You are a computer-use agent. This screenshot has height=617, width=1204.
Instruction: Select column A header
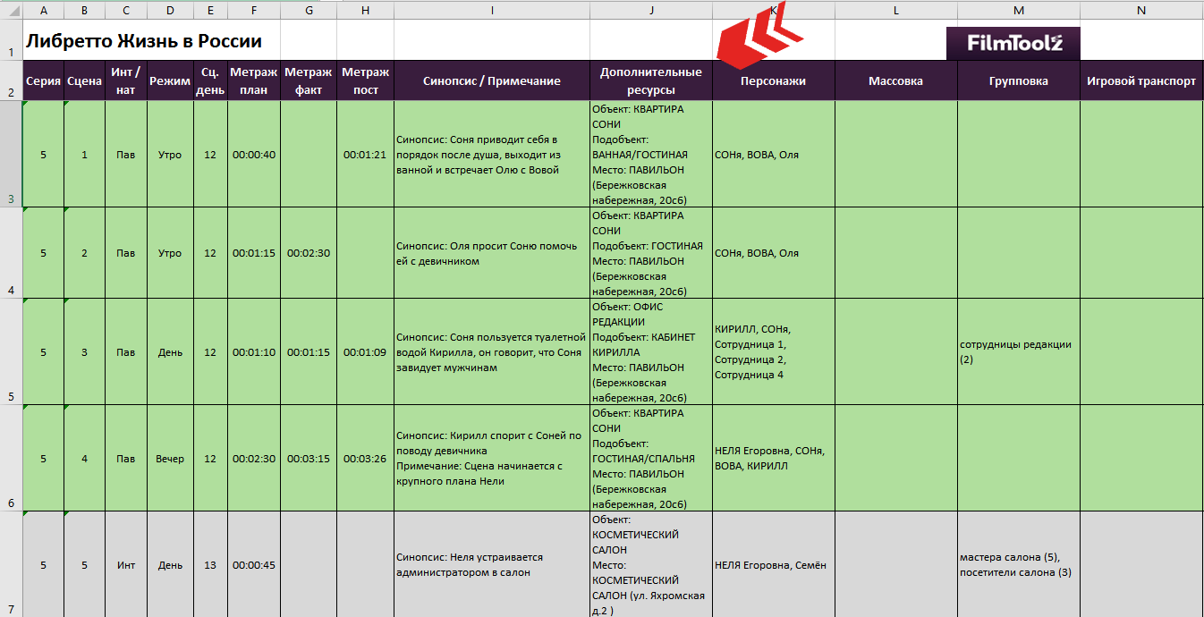pos(43,10)
